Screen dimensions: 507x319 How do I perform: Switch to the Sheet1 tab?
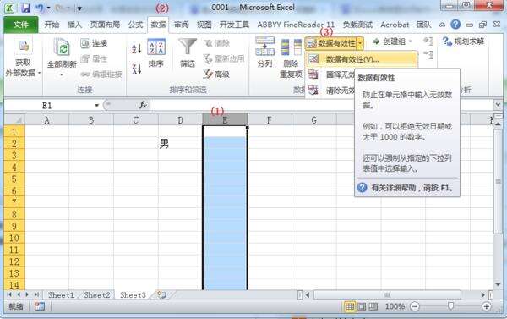[x=61, y=295]
